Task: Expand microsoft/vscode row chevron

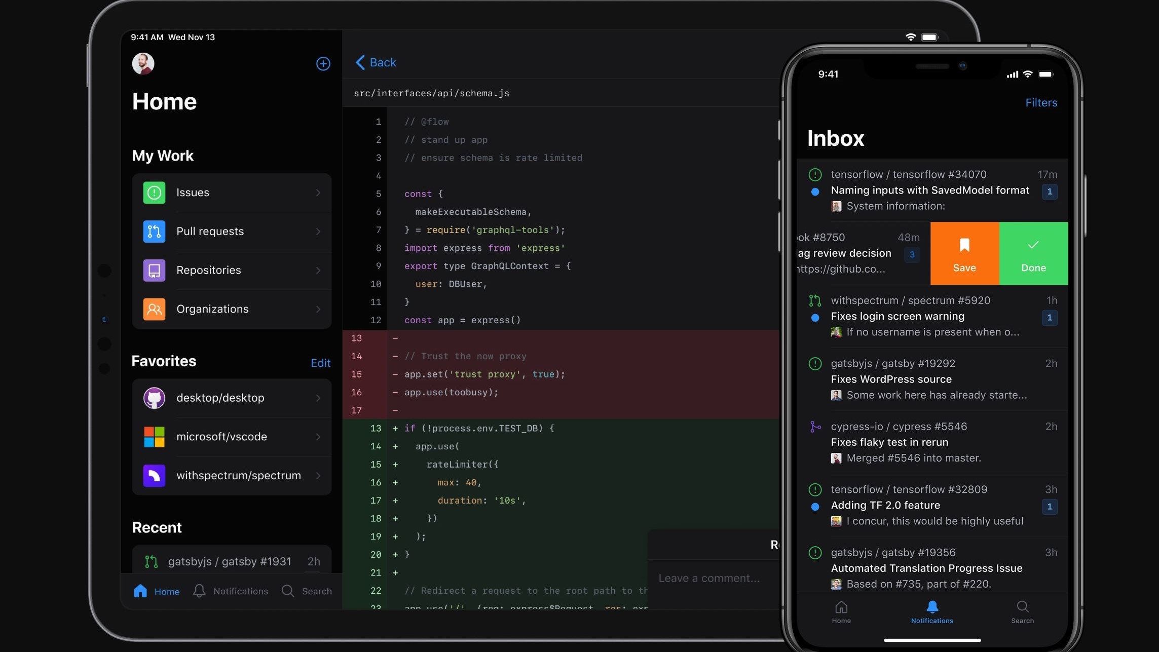Action: click(x=318, y=437)
